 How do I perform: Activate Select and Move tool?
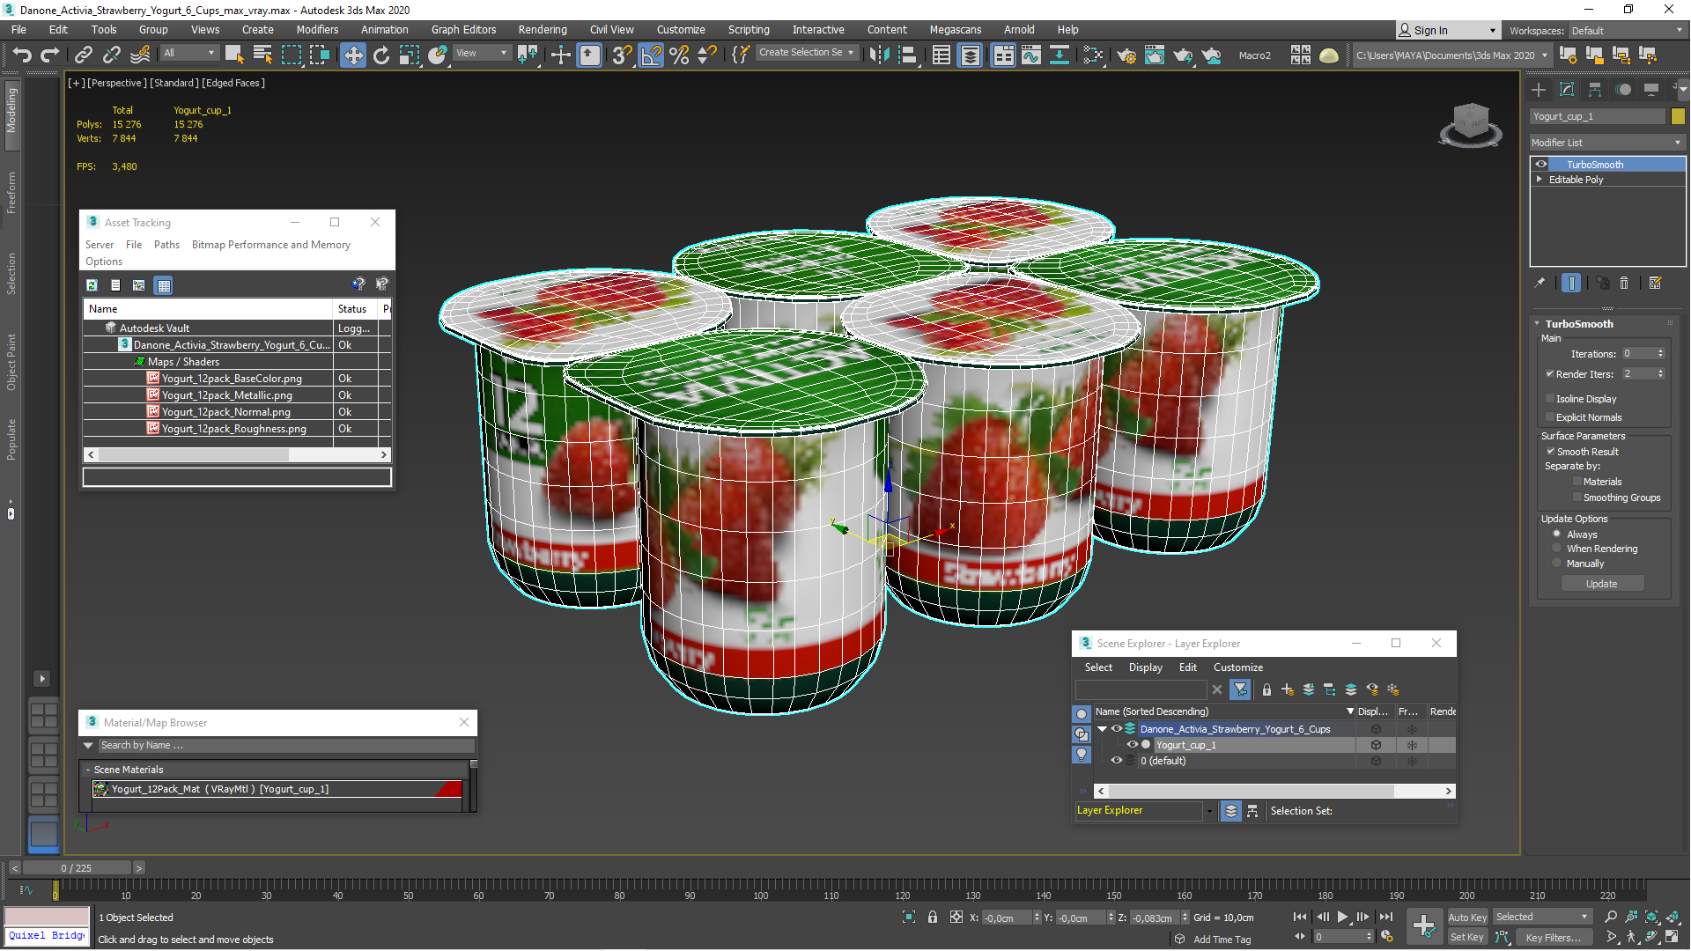(x=352, y=55)
